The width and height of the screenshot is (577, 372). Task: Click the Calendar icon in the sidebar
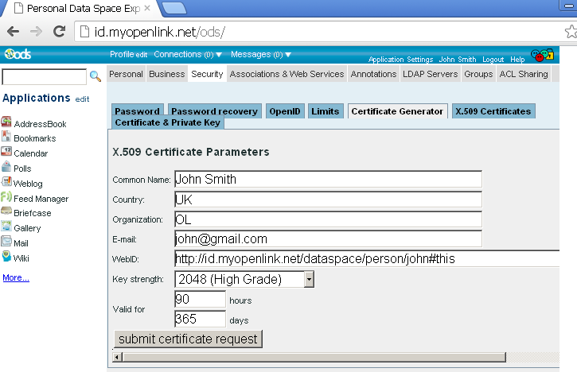pos(6,153)
